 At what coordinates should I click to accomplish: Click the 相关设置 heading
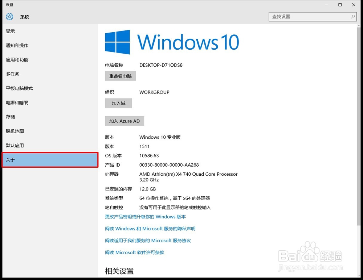(x=119, y=271)
